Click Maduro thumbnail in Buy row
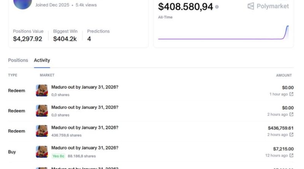Viewport: 304px width, 169px height. [42, 152]
